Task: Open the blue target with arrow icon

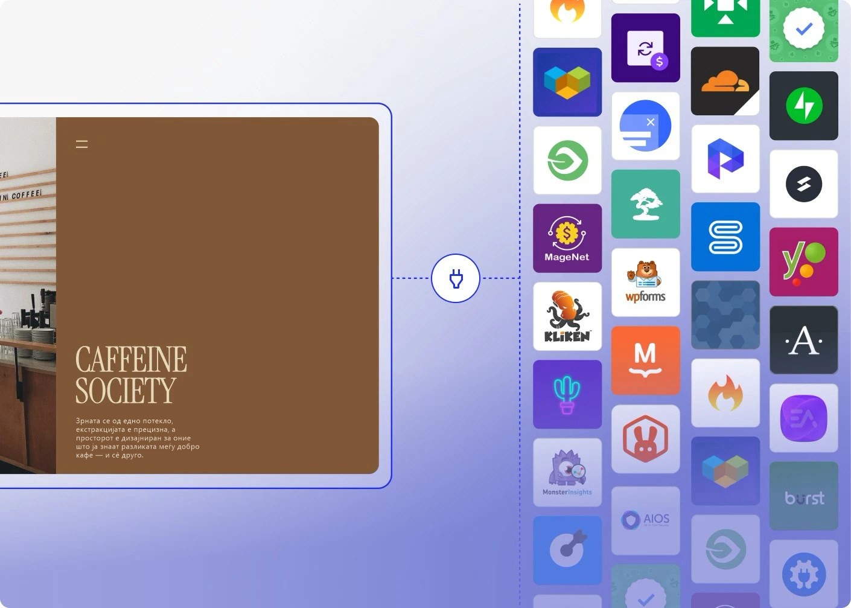Action: [567, 550]
